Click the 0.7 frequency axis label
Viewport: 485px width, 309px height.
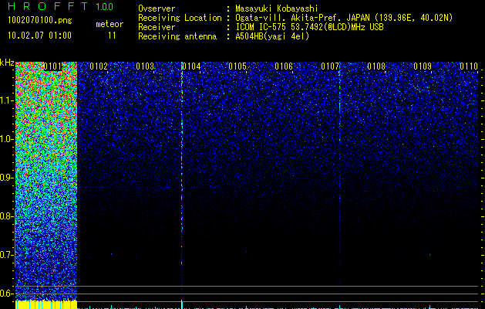(x=6, y=254)
